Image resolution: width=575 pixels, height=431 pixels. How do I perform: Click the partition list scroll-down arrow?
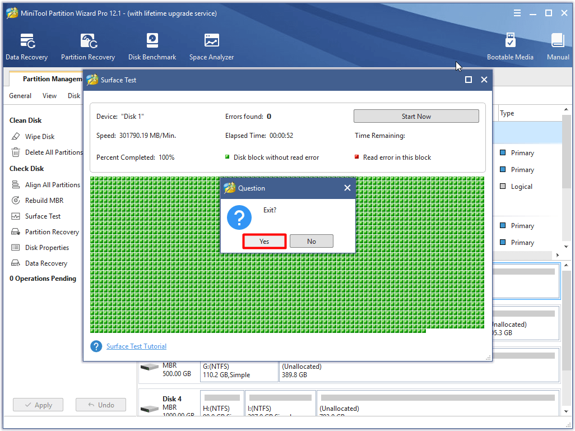pos(566,247)
